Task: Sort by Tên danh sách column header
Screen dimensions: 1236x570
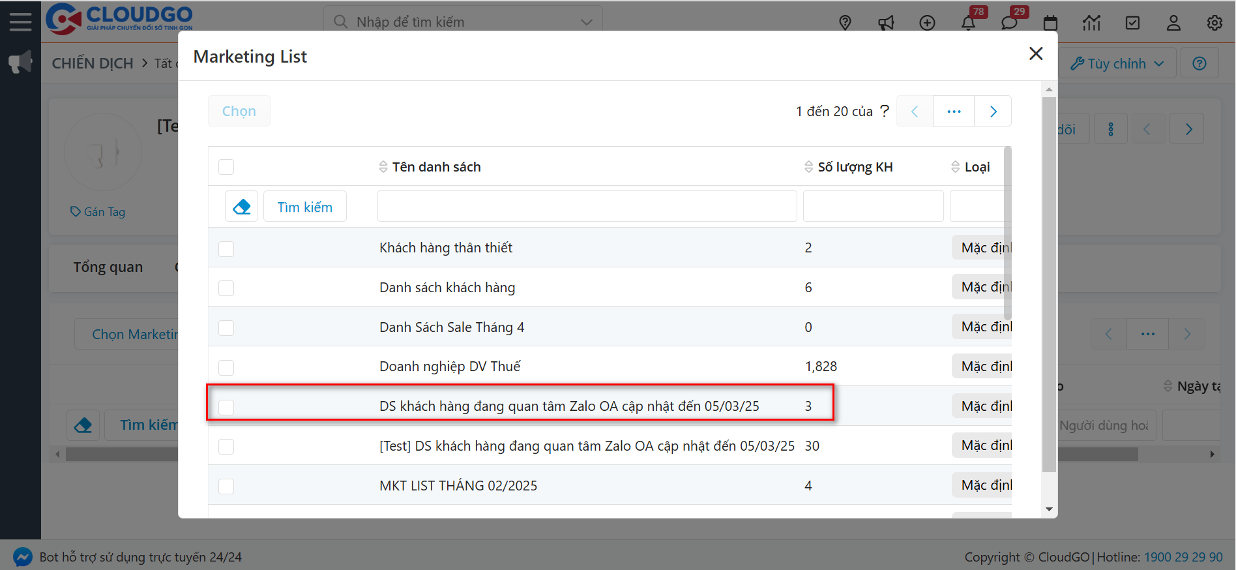Action: 436,167
